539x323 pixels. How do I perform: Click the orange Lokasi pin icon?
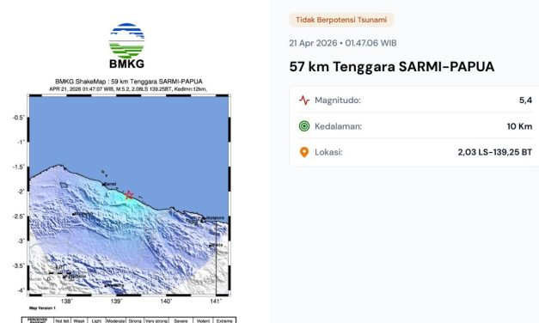[x=304, y=152]
